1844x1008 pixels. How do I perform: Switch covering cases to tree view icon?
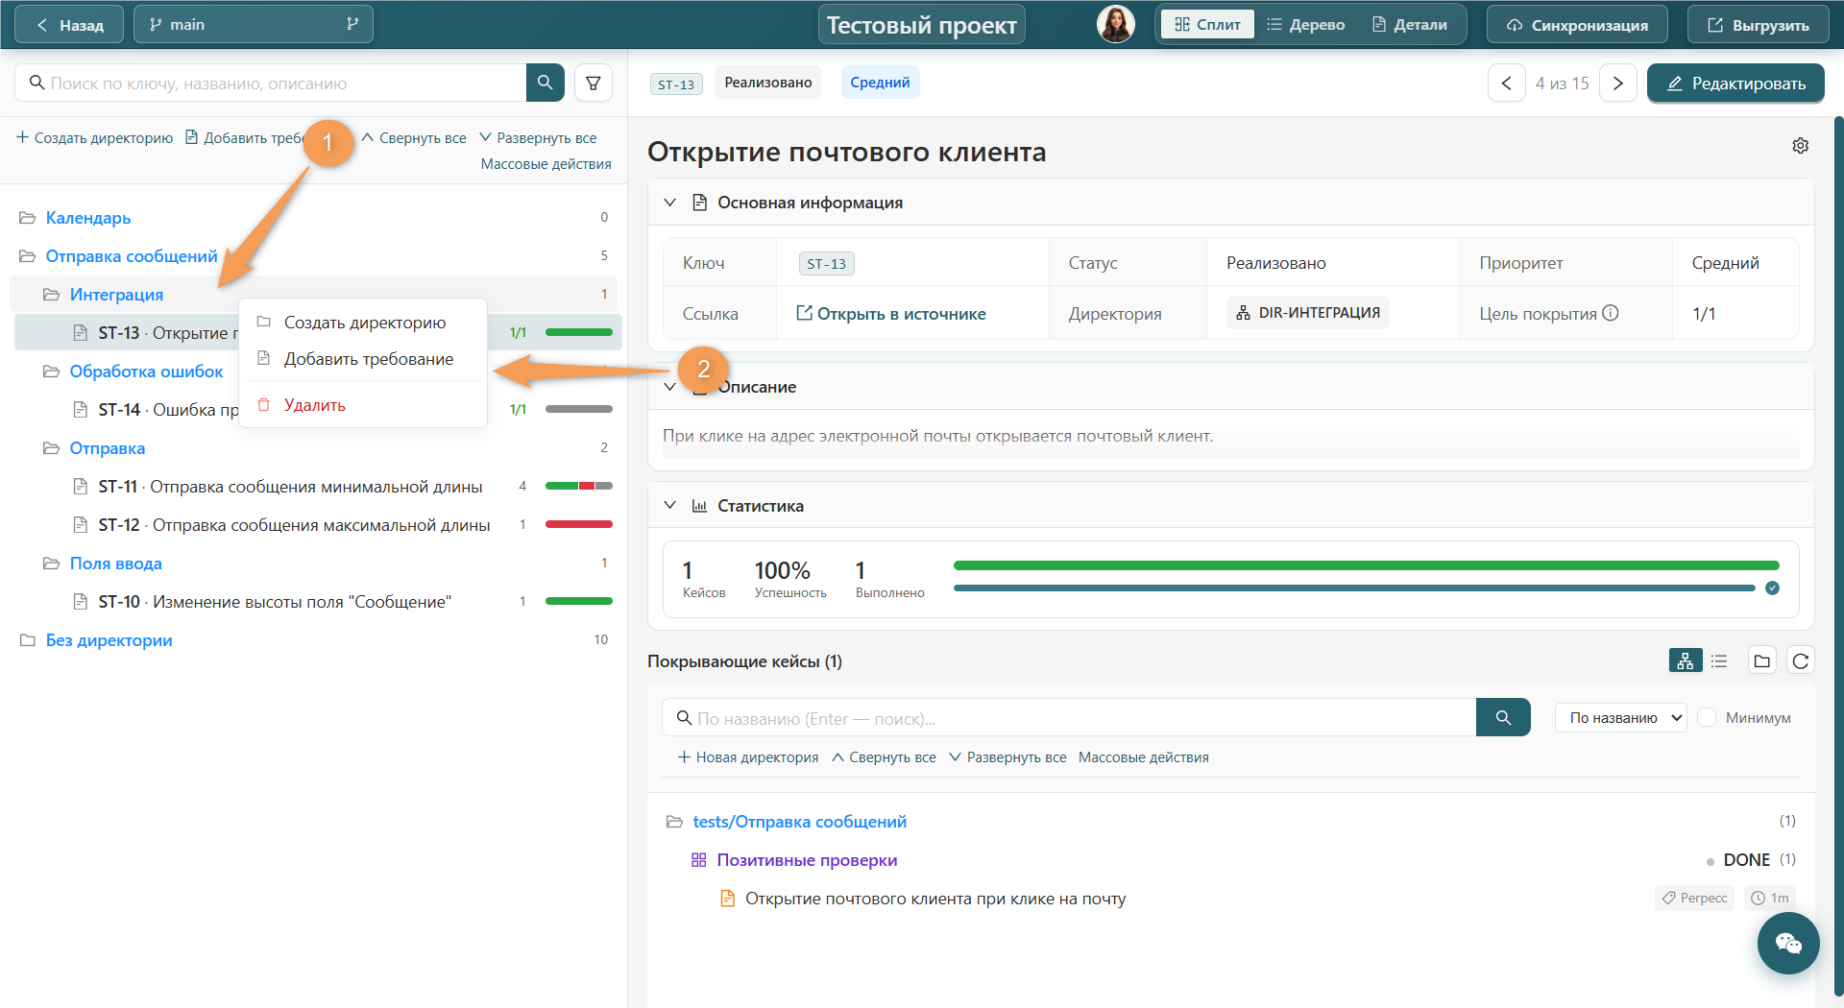[1685, 660]
